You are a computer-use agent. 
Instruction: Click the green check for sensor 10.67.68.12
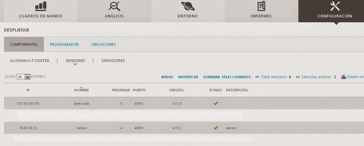click(x=216, y=128)
